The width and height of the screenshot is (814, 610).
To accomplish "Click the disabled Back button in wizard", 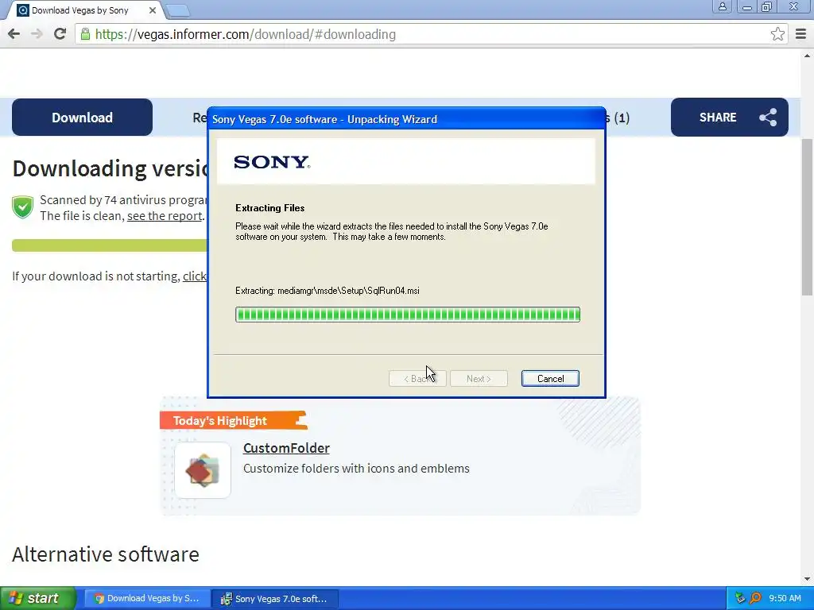I will click(417, 379).
